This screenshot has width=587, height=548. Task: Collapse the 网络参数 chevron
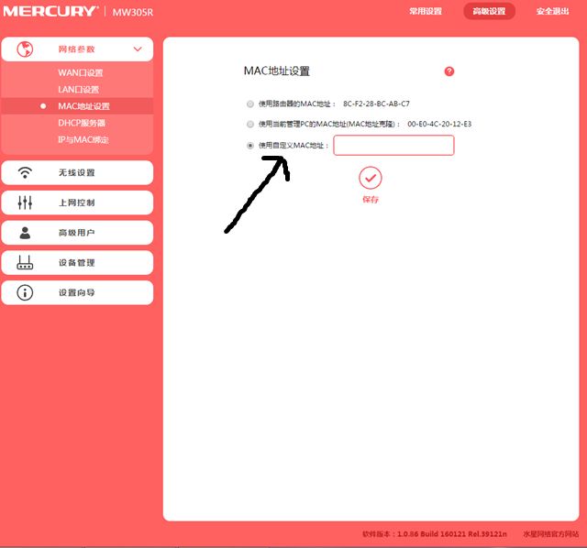click(138, 49)
